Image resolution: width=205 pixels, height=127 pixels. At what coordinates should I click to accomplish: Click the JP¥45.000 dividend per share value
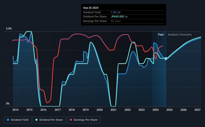pos(117,17)
